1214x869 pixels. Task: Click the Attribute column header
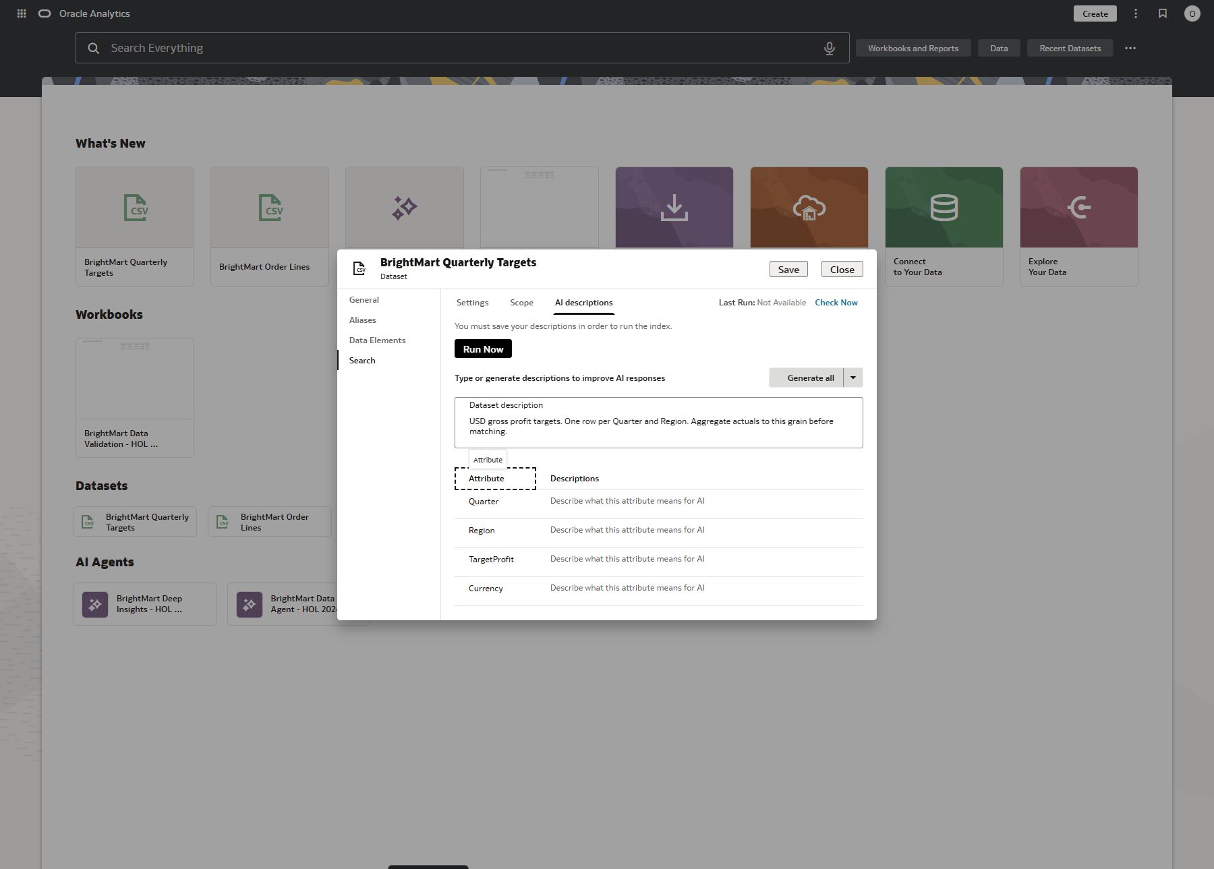pos(495,479)
